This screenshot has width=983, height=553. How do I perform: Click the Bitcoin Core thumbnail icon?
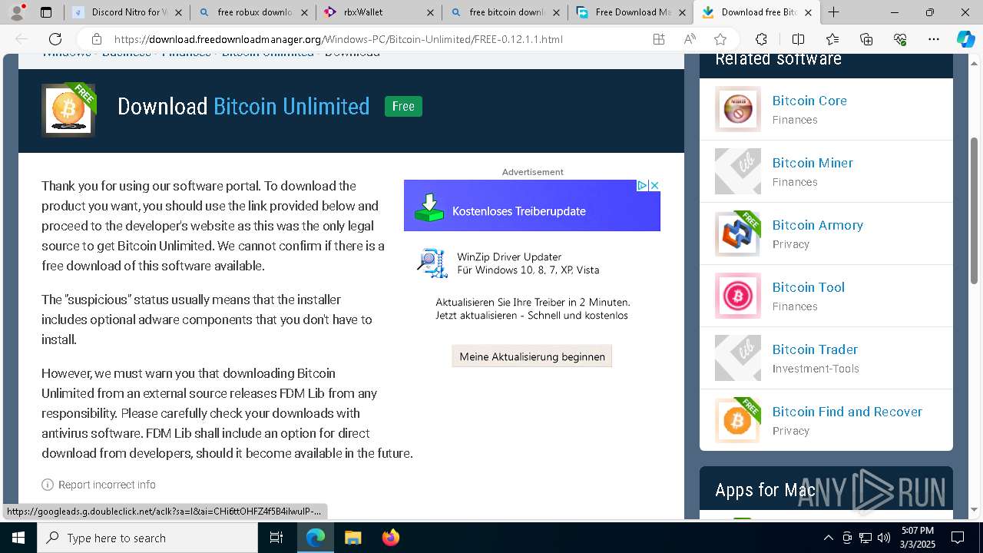pyautogui.click(x=738, y=109)
